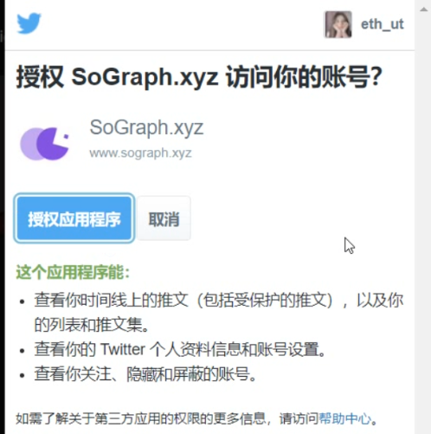Authorize the app with 授权应用程序
431x434 pixels.
tap(74, 218)
